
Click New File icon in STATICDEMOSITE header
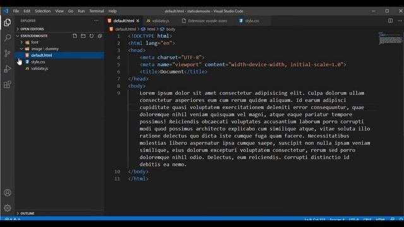point(74,36)
